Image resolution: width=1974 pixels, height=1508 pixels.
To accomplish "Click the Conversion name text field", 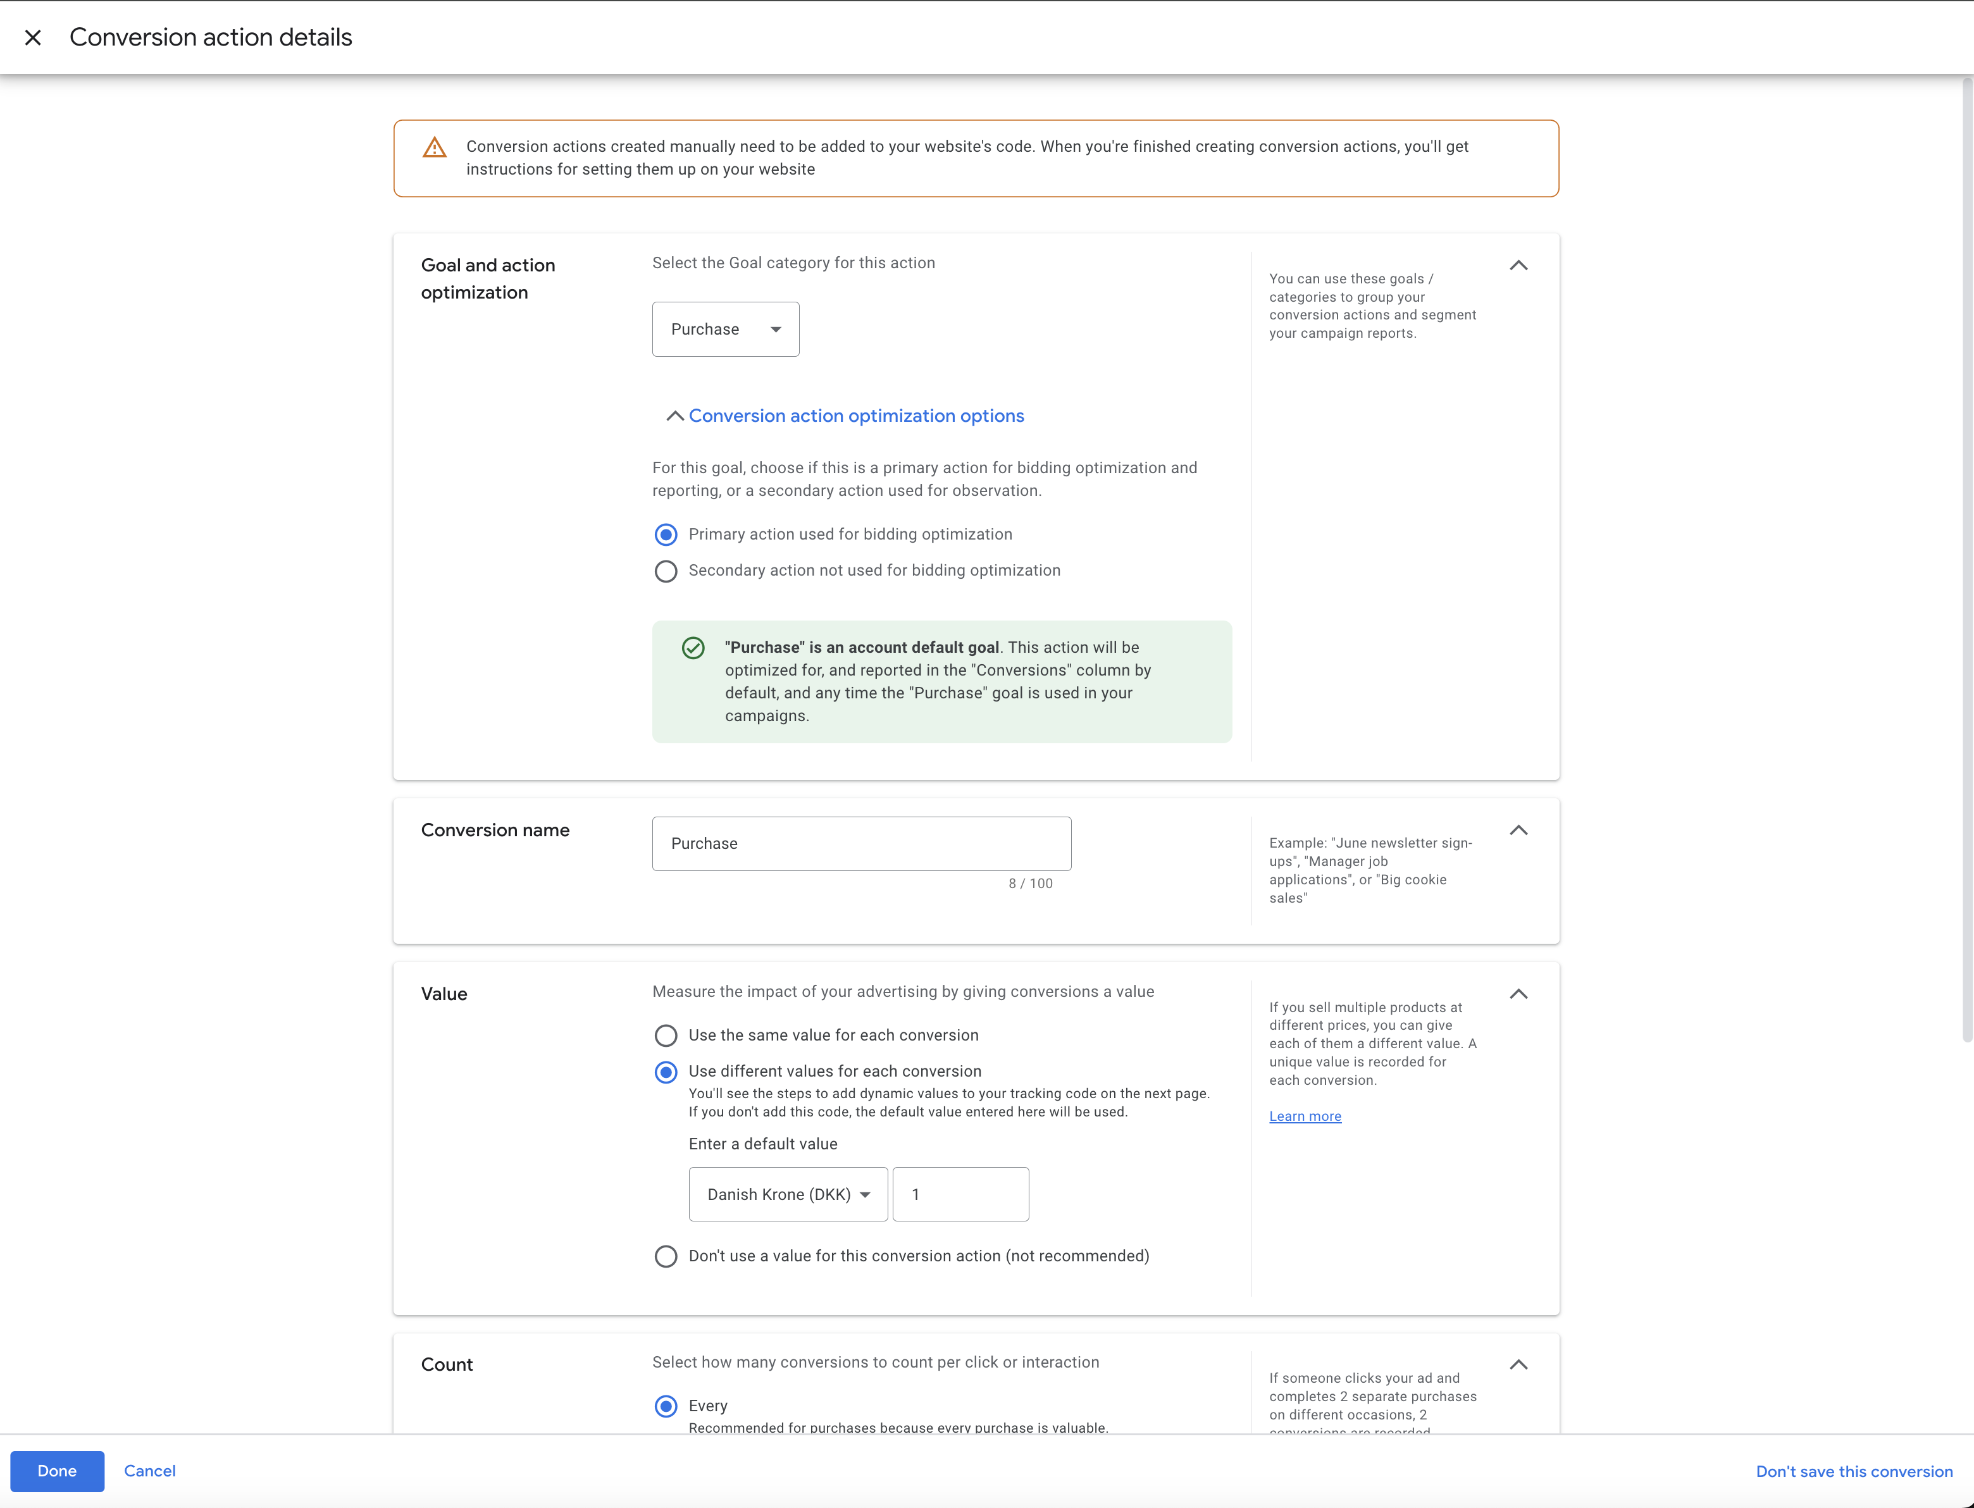I will click(861, 843).
